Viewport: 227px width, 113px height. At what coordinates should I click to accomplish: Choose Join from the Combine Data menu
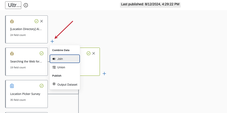[x=65, y=59]
